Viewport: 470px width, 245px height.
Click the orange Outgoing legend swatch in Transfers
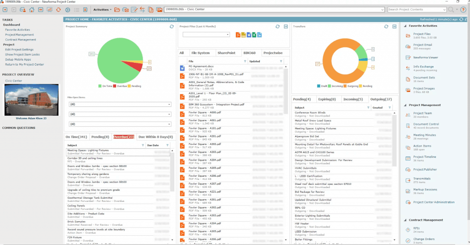point(345,86)
